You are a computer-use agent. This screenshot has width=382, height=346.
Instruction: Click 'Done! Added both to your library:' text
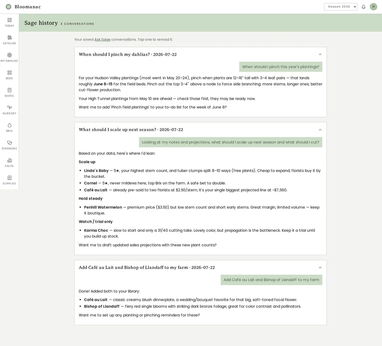point(109,291)
